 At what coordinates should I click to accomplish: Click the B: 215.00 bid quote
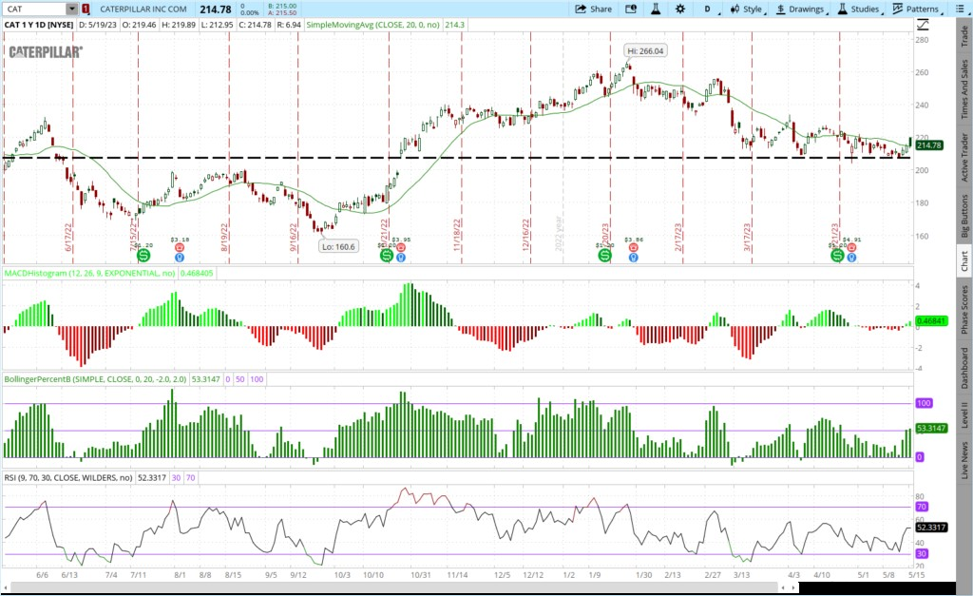coord(282,6)
